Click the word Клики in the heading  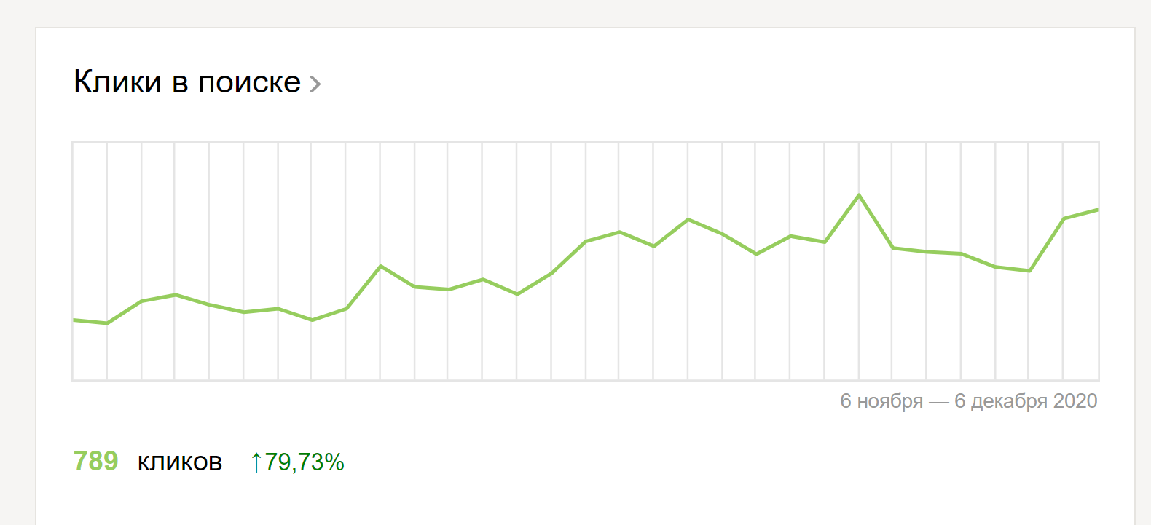[117, 82]
